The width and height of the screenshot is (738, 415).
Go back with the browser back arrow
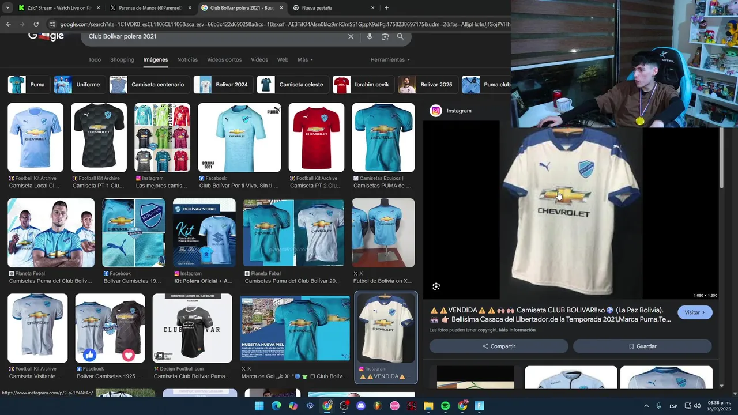point(8,24)
